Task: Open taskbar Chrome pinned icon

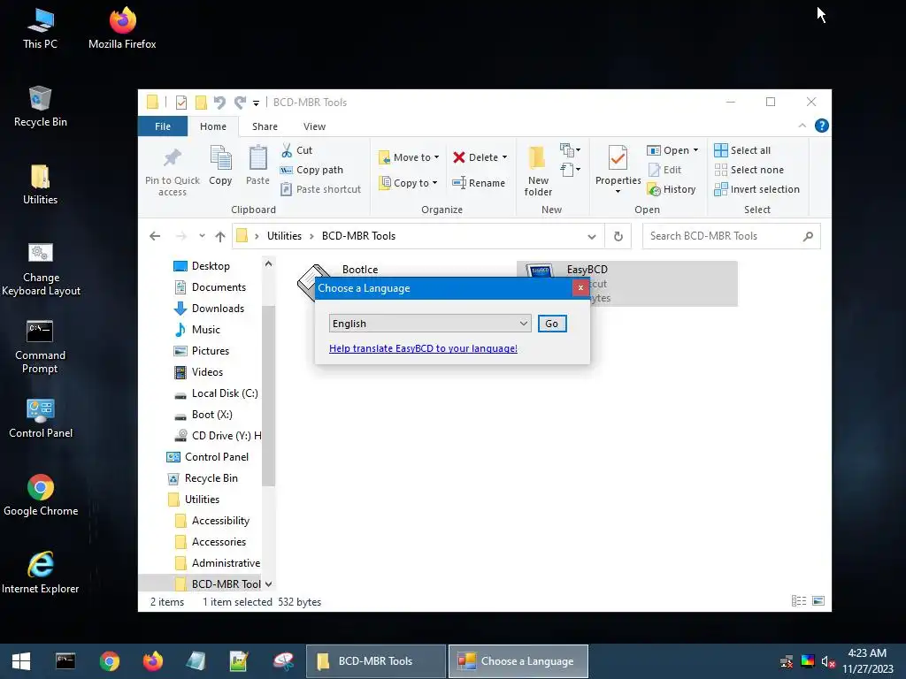Action: 109,661
